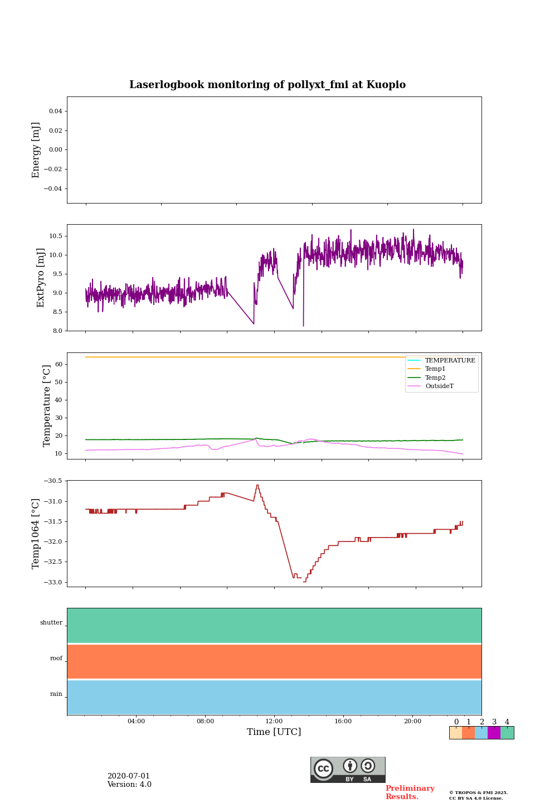Click the SA share-alike circular arrow icon
The width and height of the screenshot is (535, 803).
(368, 766)
